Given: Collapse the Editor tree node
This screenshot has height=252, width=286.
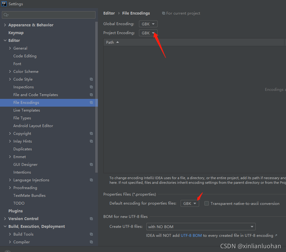Looking at the screenshot, I should (x=5, y=40).
